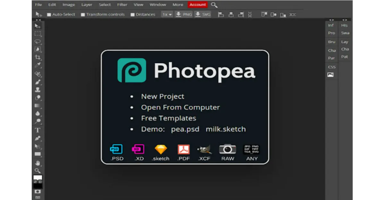The height and width of the screenshot is (200, 385).
Task: Open the search magnifier next to Account
Action: [x=214, y=5]
